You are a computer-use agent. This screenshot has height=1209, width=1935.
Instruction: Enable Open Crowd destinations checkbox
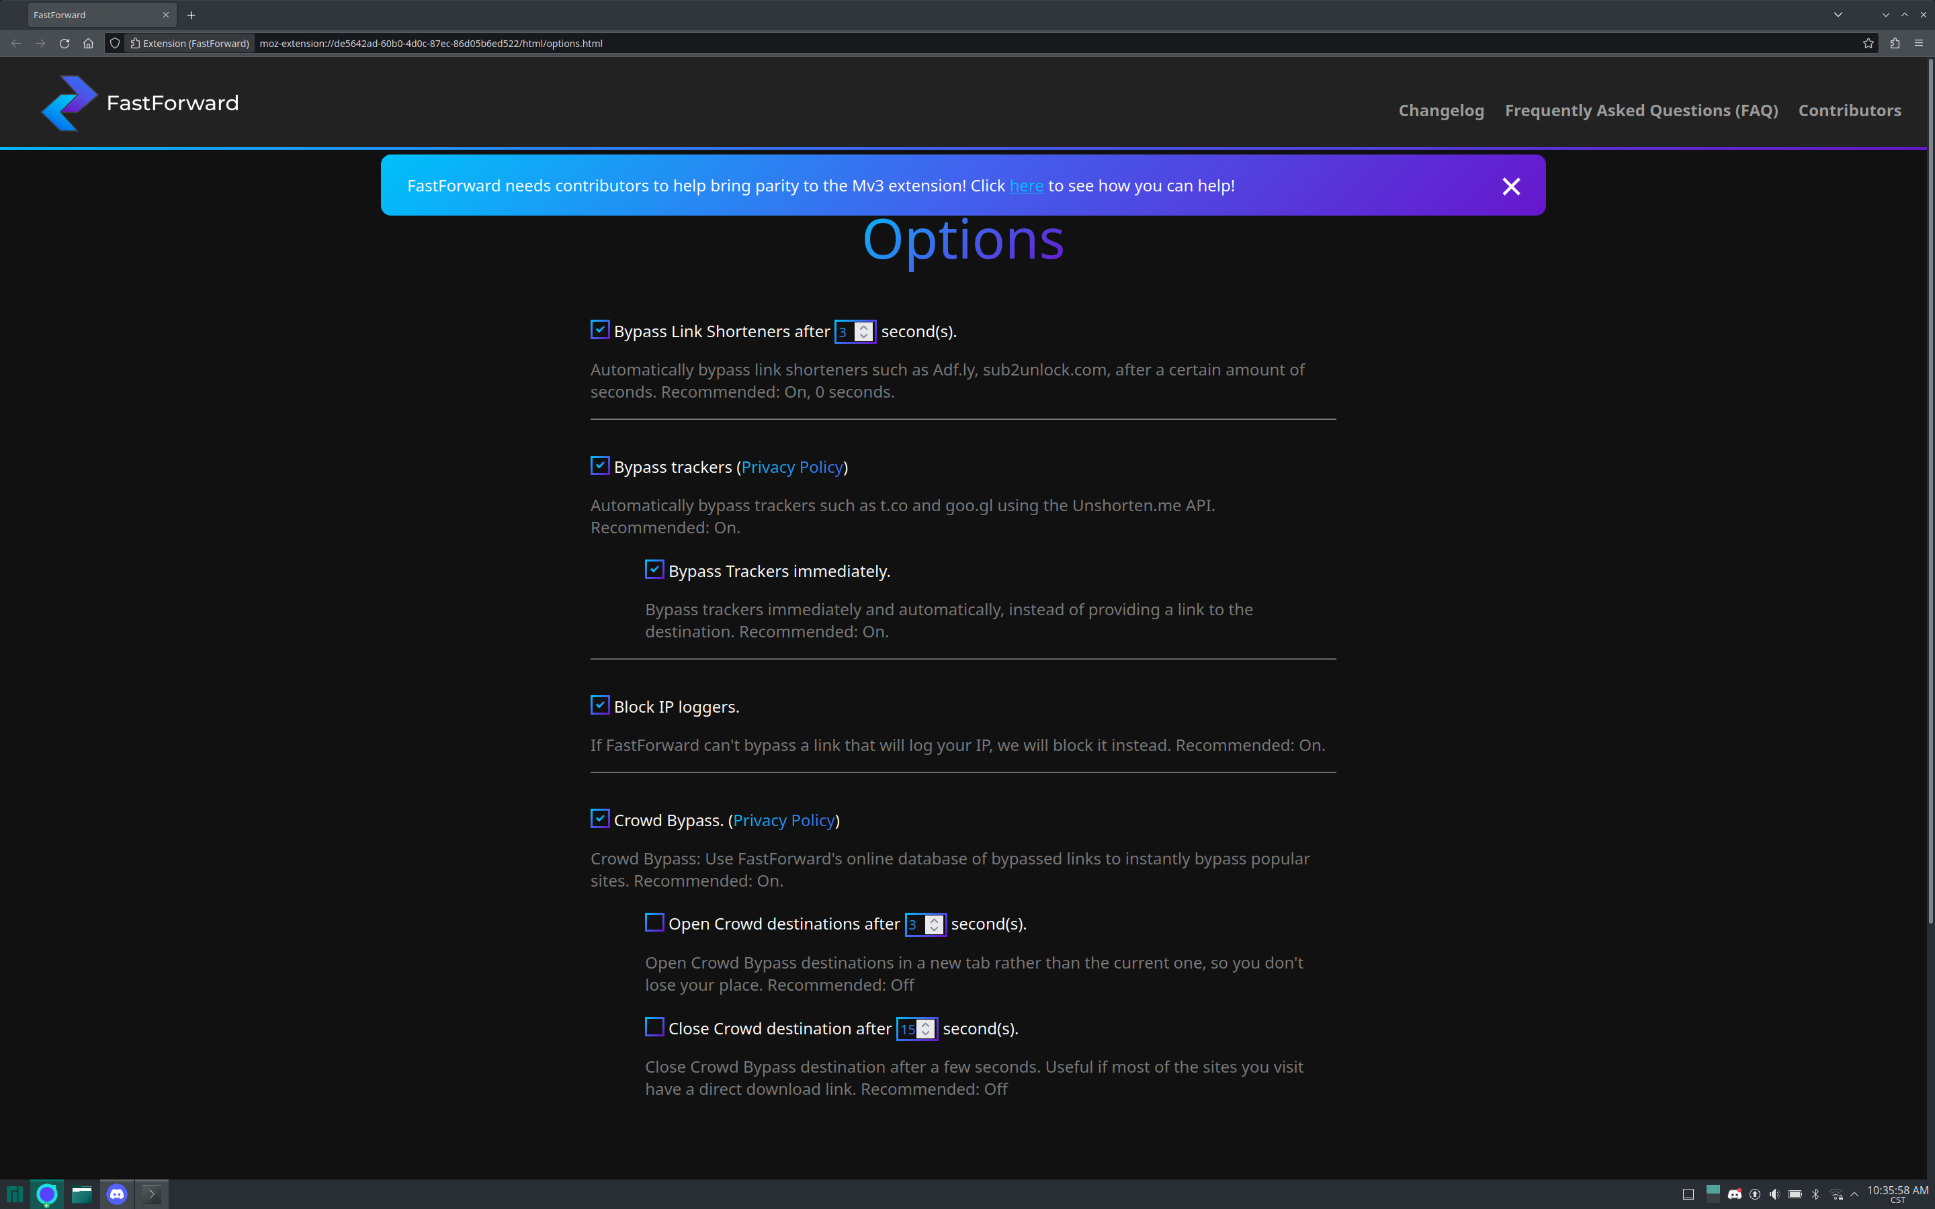pos(654,922)
